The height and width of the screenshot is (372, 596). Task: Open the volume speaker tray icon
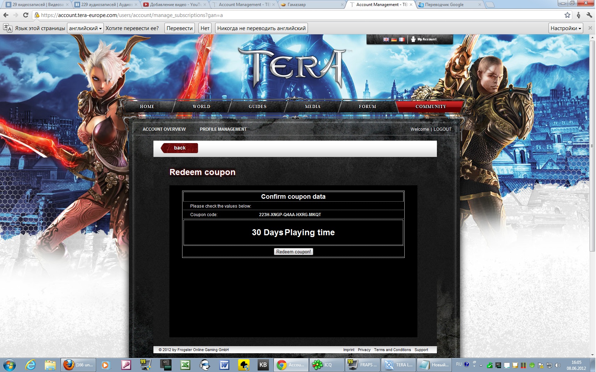(557, 365)
